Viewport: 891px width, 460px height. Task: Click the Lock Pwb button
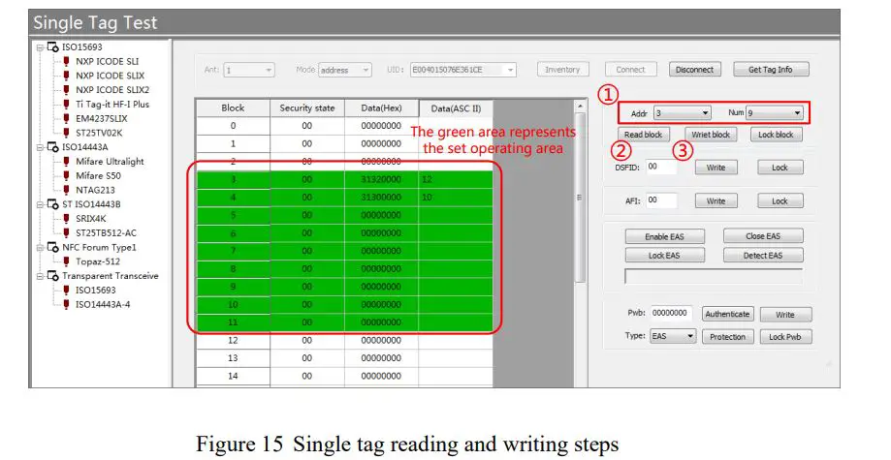785,337
